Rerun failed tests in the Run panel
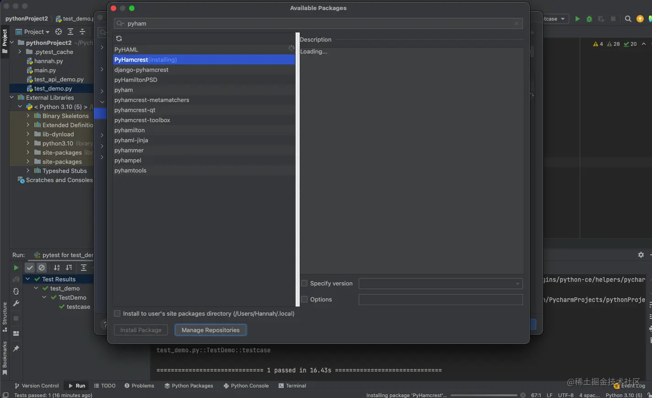The height and width of the screenshot is (398, 652). point(16,279)
